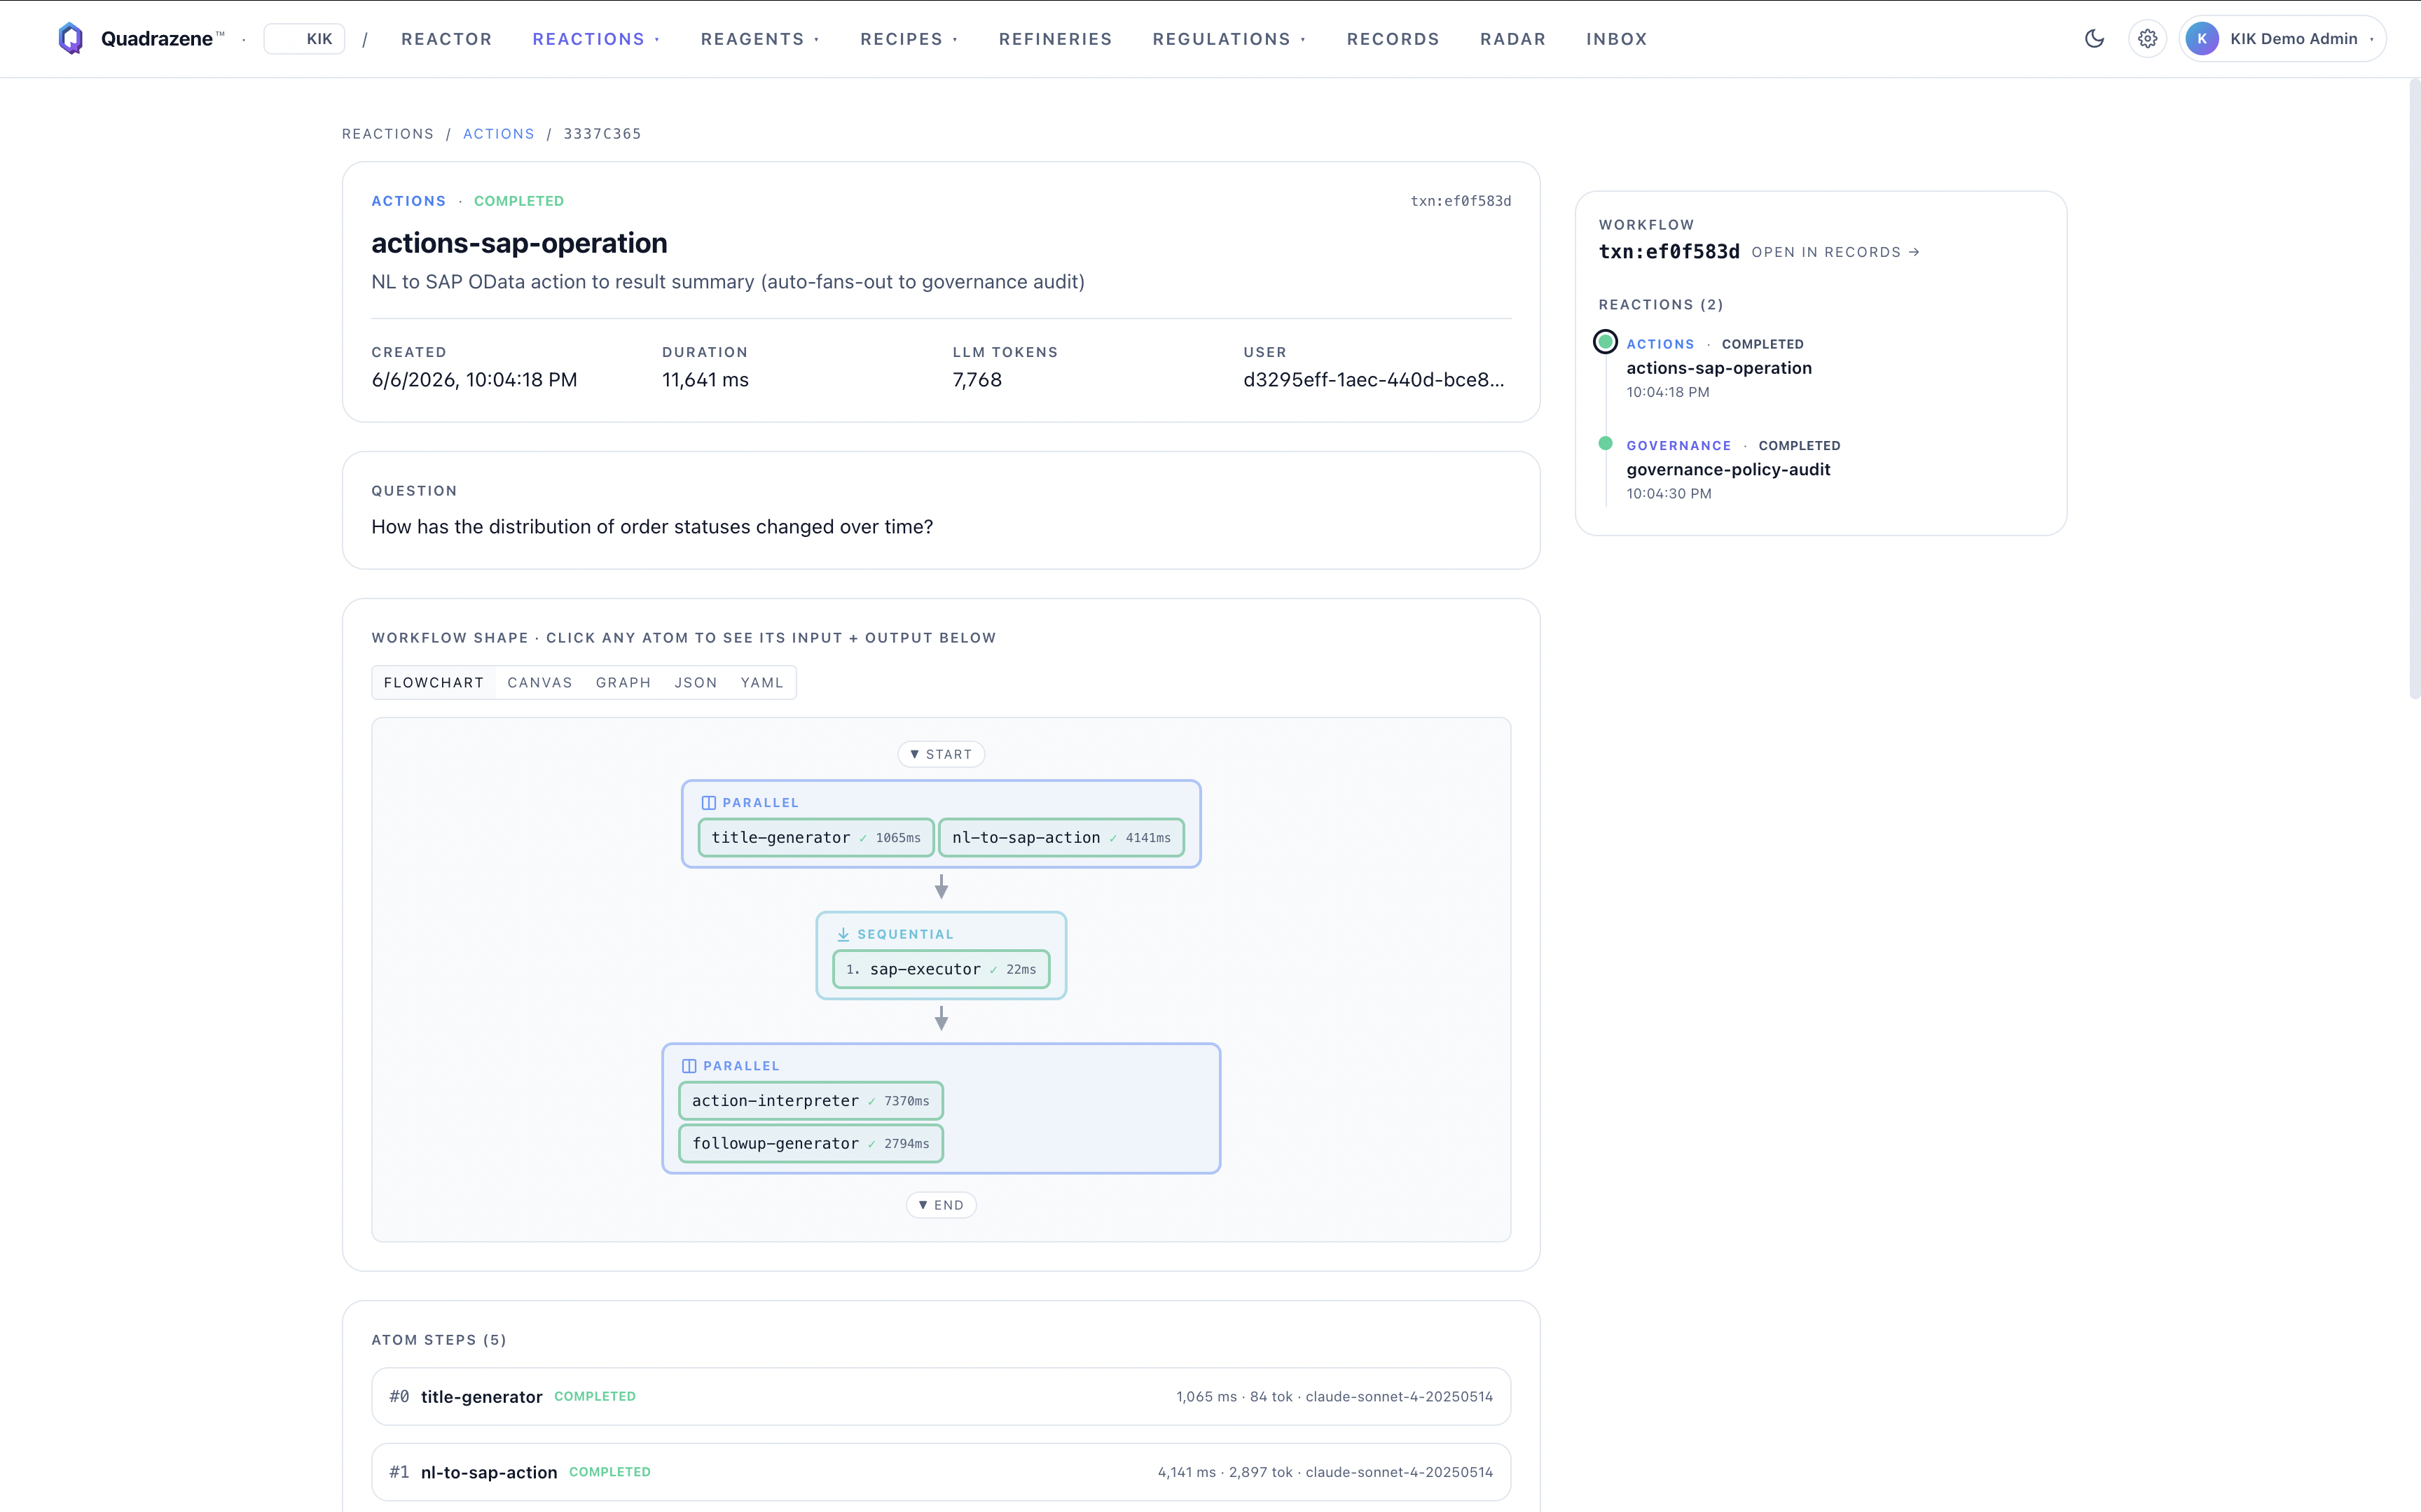Open settings via the gear icon
This screenshot has width=2421, height=1512.
[x=2147, y=38]
